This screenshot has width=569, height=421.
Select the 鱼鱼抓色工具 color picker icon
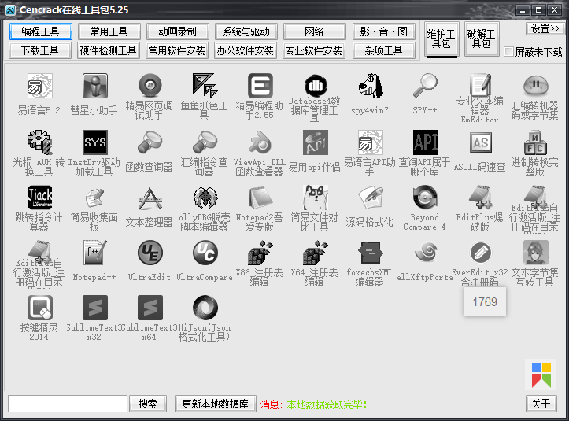[x=205, y=86]
